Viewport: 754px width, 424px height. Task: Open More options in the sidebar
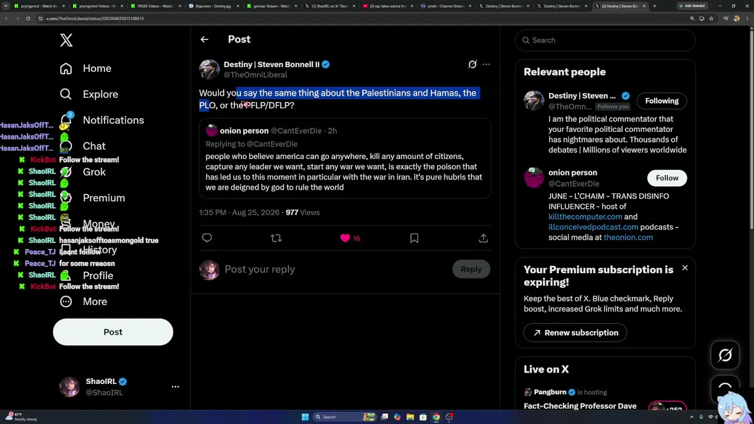(84, 302)
